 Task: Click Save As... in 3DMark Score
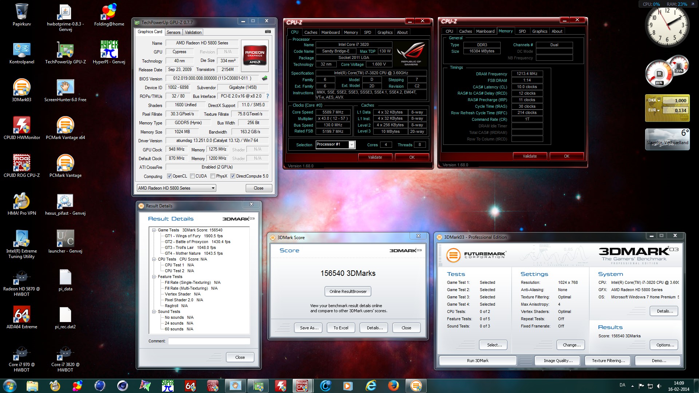[x=309, y=328]
